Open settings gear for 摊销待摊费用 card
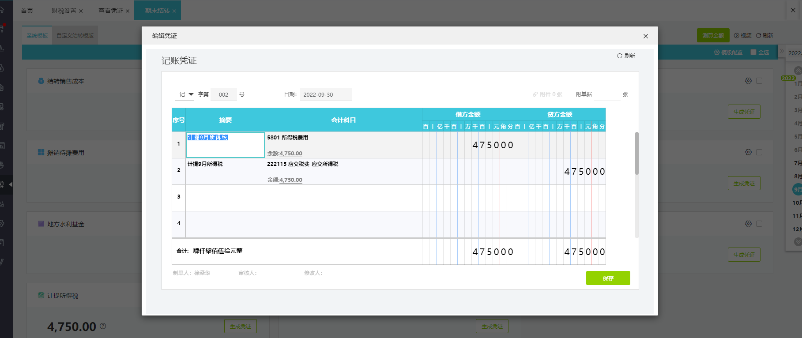Screen dimensions: 802x338 [x=748, y=152]
